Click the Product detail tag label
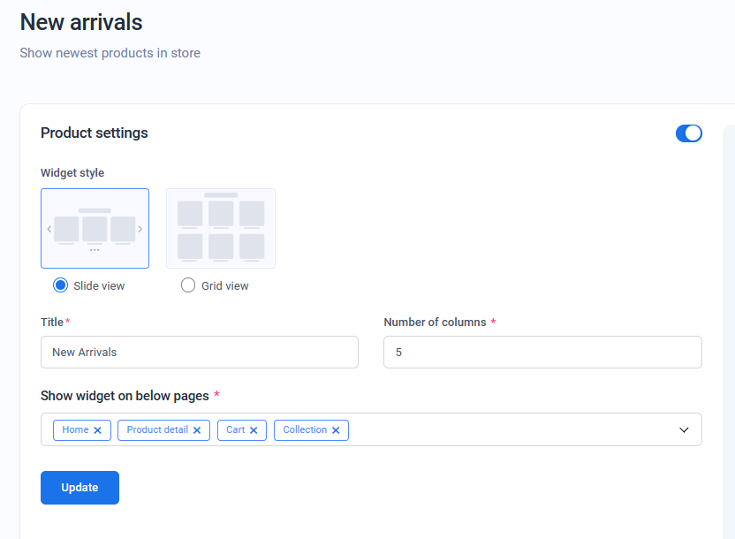 157,429
